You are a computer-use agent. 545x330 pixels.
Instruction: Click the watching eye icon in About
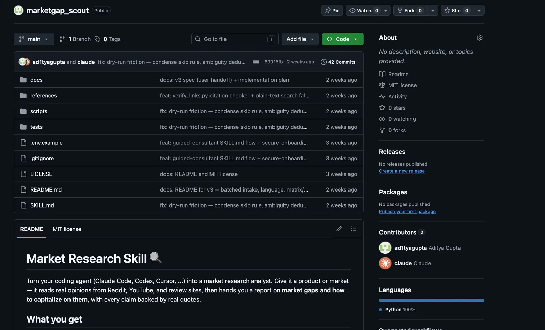pos(382,119)
